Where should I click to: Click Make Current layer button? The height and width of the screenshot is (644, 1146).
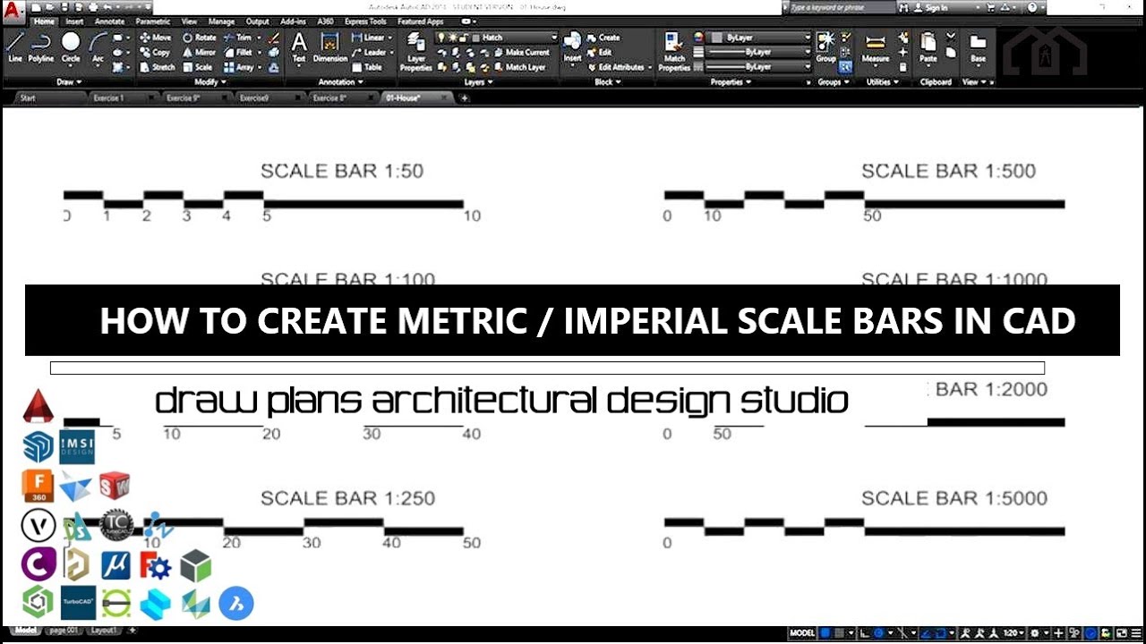(521, 52)
